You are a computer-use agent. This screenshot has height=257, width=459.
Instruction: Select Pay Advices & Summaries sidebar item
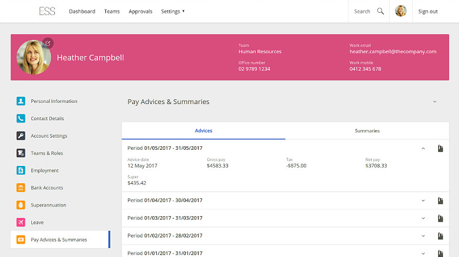pyautogui.click(x=60, y=240)
